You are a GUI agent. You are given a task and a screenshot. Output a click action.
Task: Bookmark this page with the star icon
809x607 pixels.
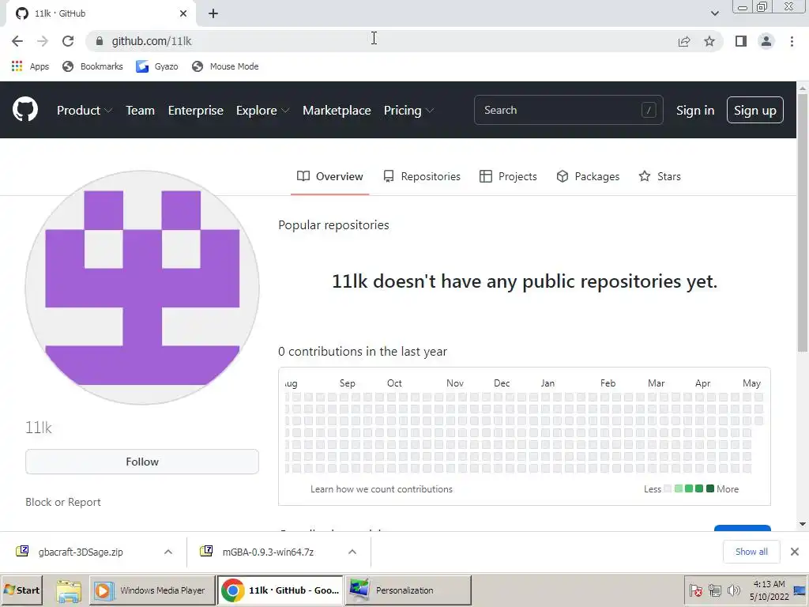(709, 41)
